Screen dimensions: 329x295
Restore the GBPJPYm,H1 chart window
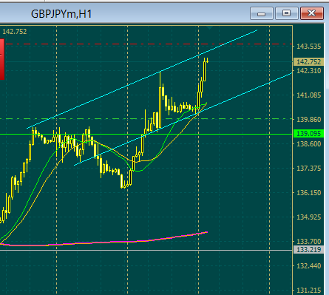[286, 13]
